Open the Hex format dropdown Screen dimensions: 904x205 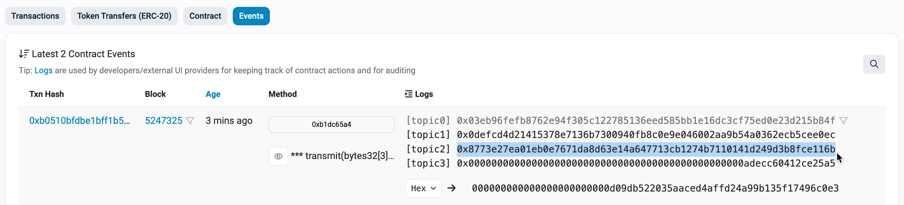(423, 188)
